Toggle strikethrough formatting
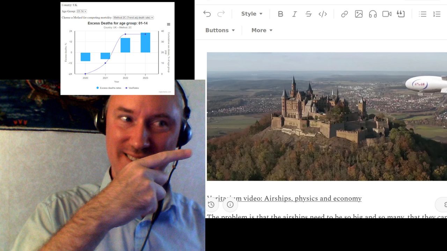 coord(308,14)
